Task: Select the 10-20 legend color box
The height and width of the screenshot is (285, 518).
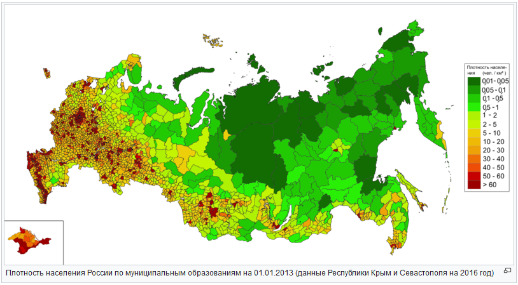Action: tap(473, 142)
